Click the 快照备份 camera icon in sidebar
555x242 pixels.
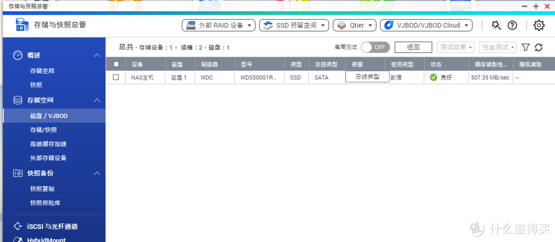click(17, 173)
